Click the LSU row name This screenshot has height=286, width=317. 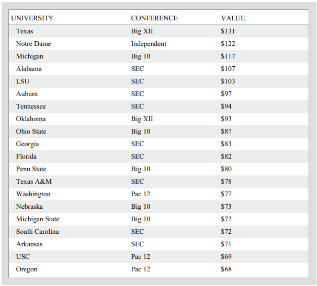(x=21, y=81)
